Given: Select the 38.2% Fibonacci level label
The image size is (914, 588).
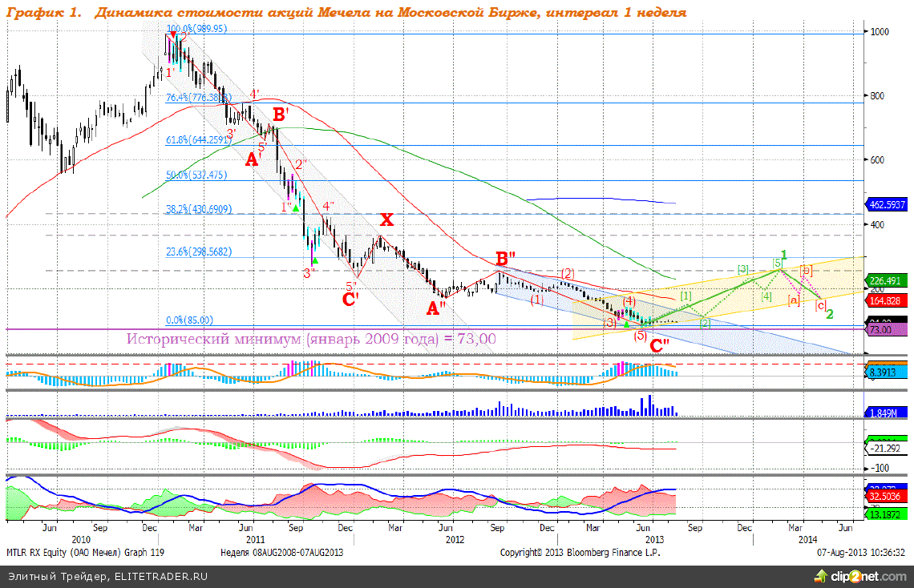Looking at the screenshot, I should point(199,209).
